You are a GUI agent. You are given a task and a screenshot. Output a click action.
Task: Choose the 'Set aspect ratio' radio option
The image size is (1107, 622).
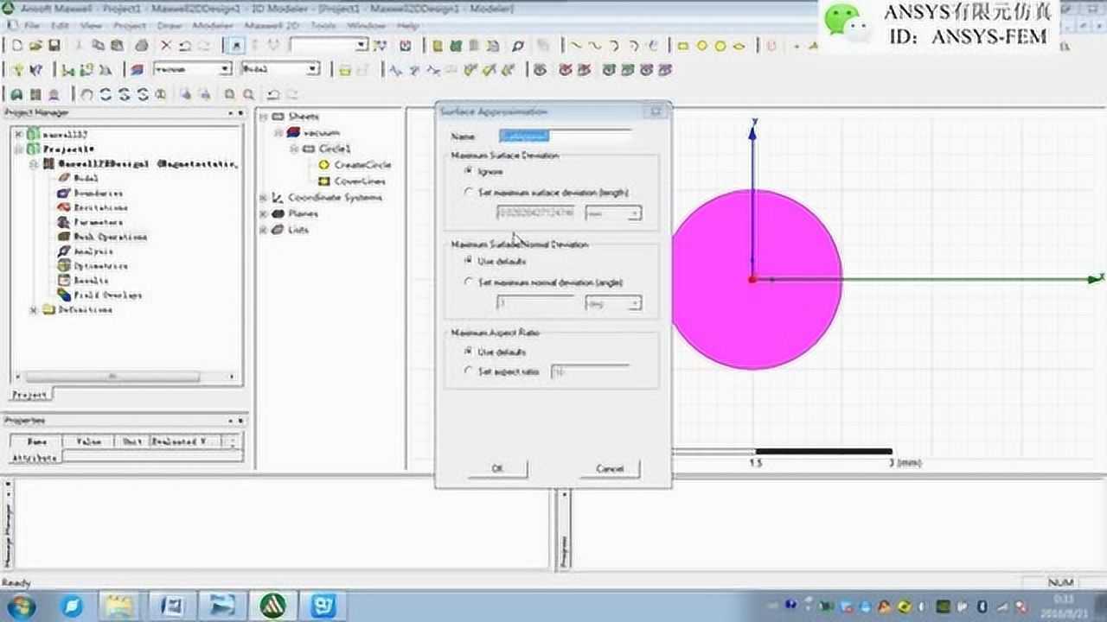pos(469,371)
